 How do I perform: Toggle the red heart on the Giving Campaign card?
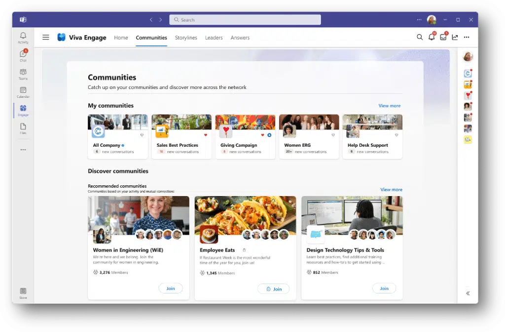point(262,135)
